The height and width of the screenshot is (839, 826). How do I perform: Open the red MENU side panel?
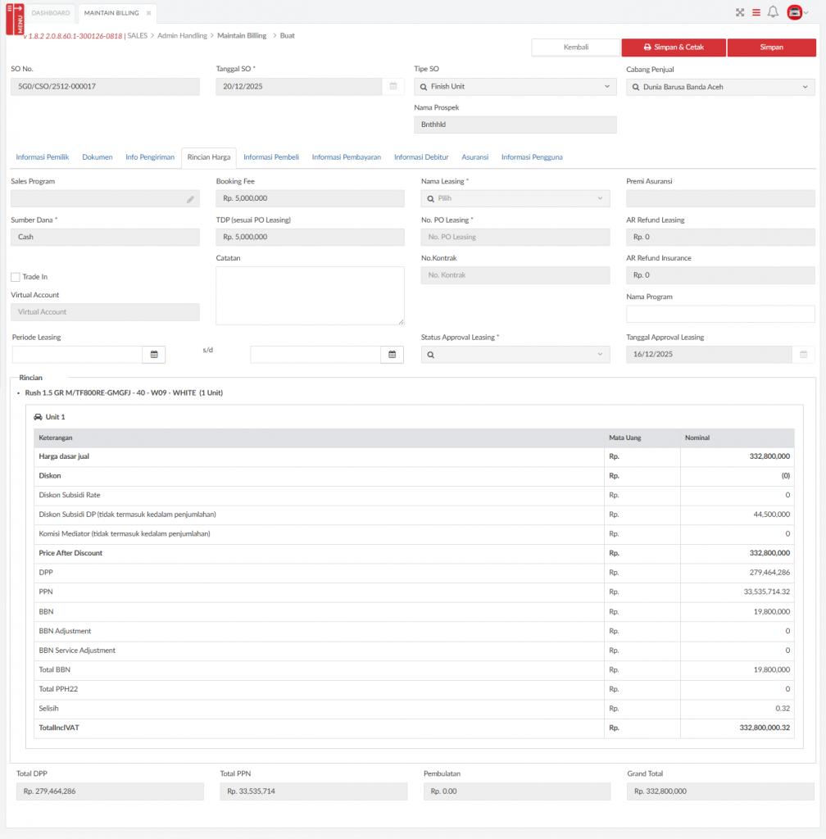(15, 19)
